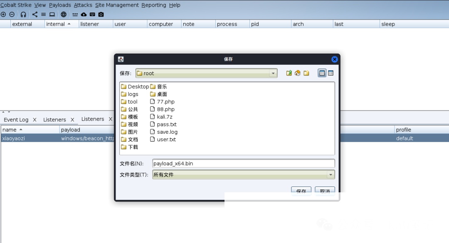
Task: Open downloaded files cloud icon
Action: click(x=84, y=14)
